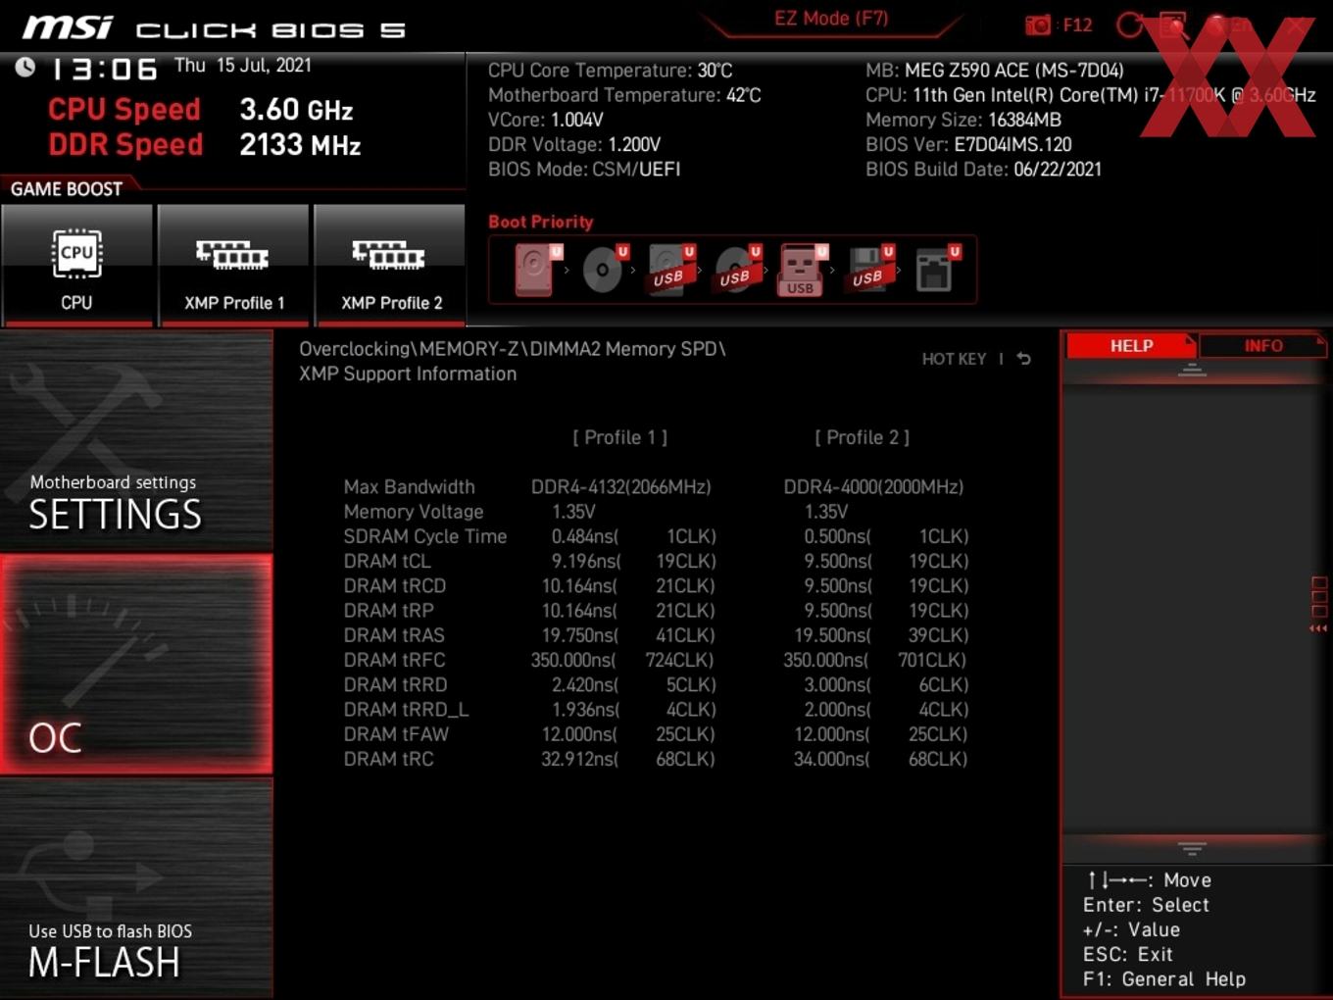
Task: Click the circular refresh arrow icon in top bar
Action: click(x=1129, y=25)
